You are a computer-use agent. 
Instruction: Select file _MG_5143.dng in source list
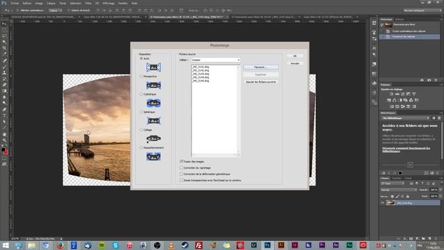coord(200,74)
